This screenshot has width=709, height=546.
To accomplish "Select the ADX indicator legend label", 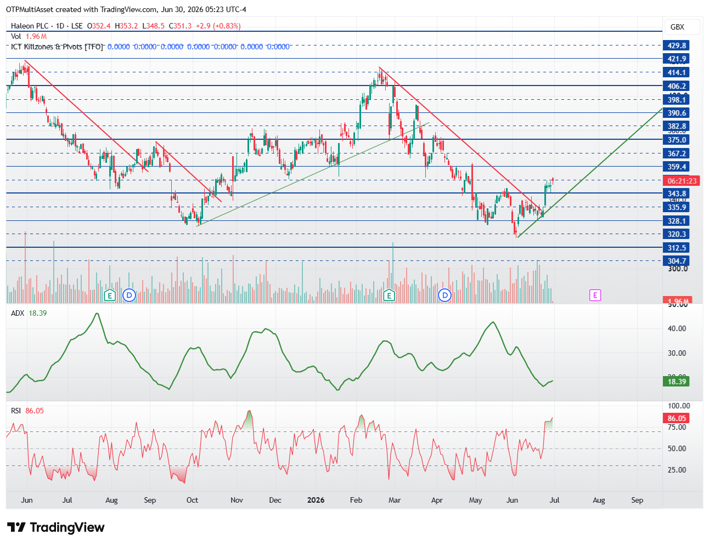I will [x=18, y=313].
